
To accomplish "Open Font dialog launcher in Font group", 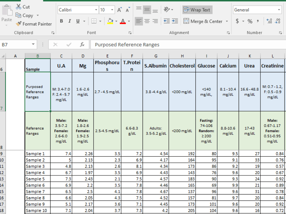I will [130, 33].
